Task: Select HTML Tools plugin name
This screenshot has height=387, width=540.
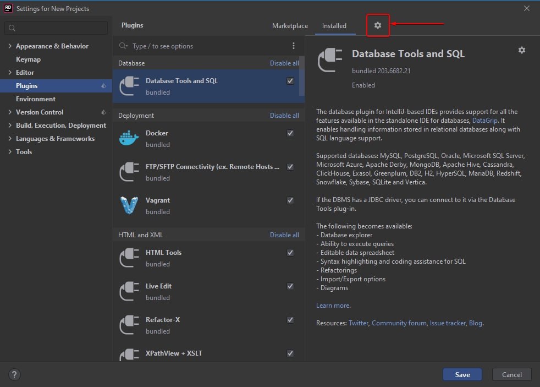Action: (x=163, y=253)
